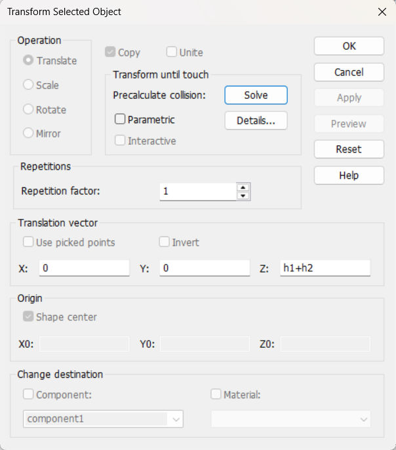Enable the Parametric checkbox
This screenshot has width=396, height=450.
(x=120, y=119)
